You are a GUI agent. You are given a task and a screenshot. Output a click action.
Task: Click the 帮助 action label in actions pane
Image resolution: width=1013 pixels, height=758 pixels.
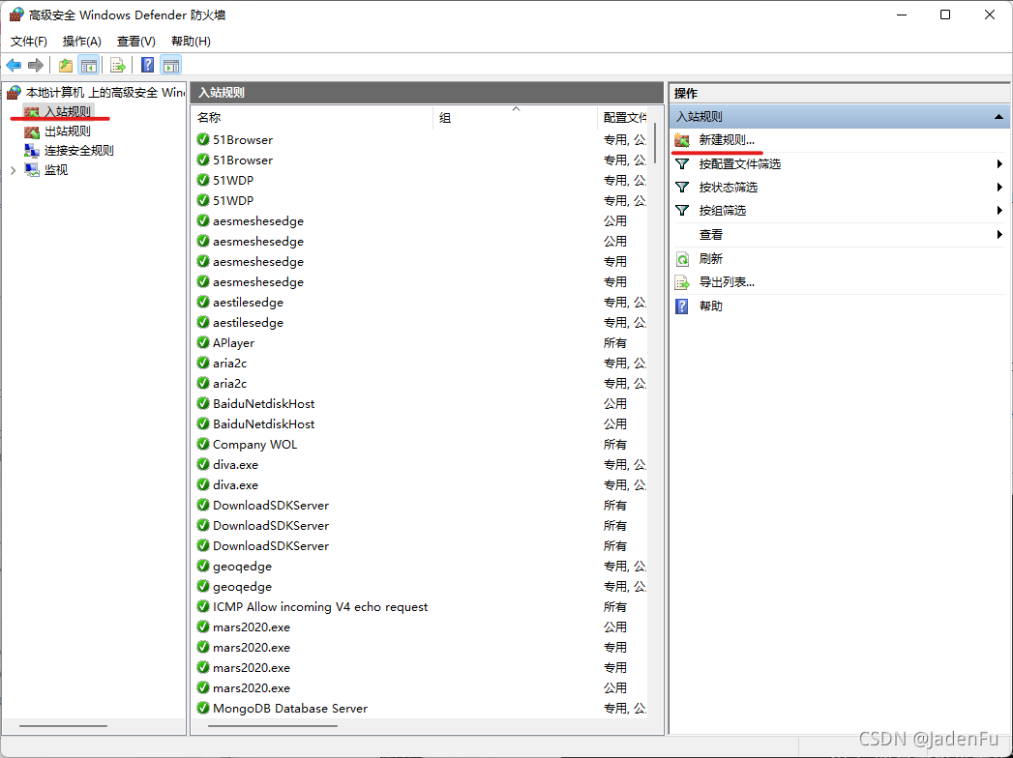tap(711, 306)
